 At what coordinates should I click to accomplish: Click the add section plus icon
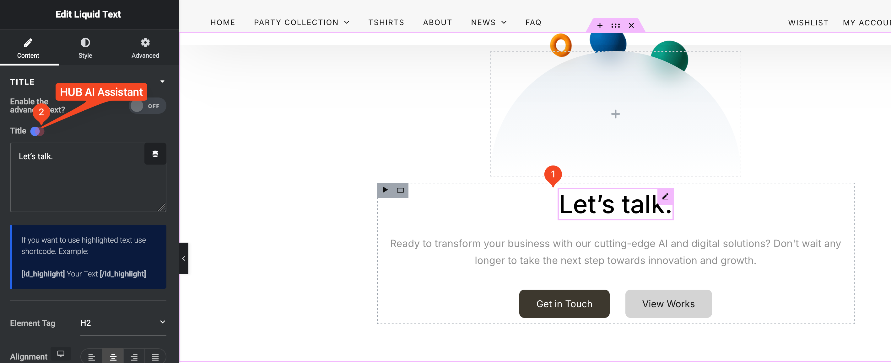click(600, 26)
